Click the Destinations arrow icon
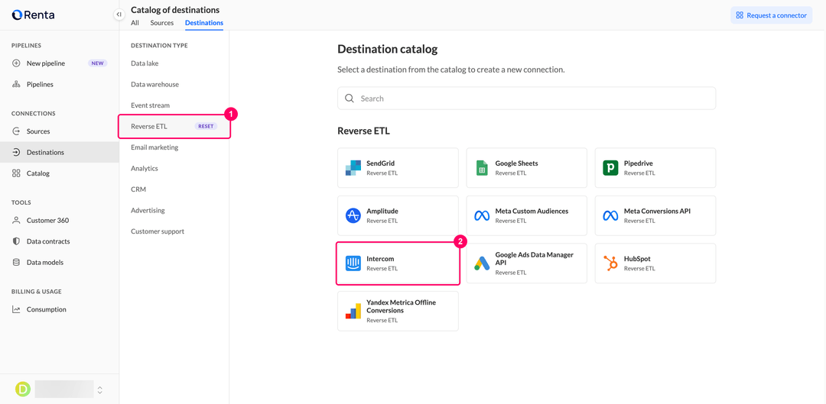 click(x=16, y=152)
